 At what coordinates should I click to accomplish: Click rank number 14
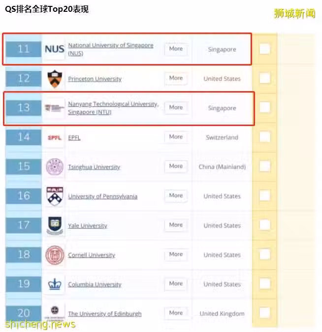(x=24, y=137)
